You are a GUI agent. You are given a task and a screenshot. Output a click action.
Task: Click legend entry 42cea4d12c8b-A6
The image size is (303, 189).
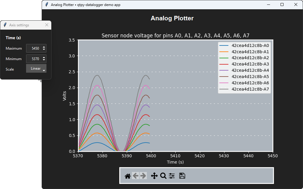pos(244,83)
